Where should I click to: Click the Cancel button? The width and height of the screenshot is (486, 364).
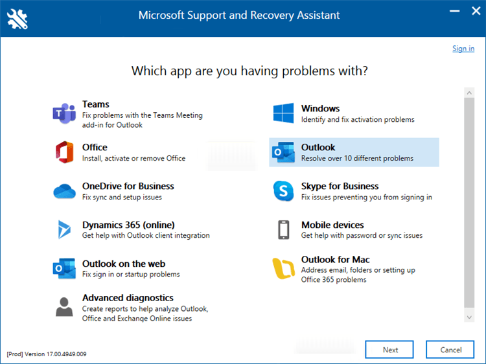(x=450, y=350)
